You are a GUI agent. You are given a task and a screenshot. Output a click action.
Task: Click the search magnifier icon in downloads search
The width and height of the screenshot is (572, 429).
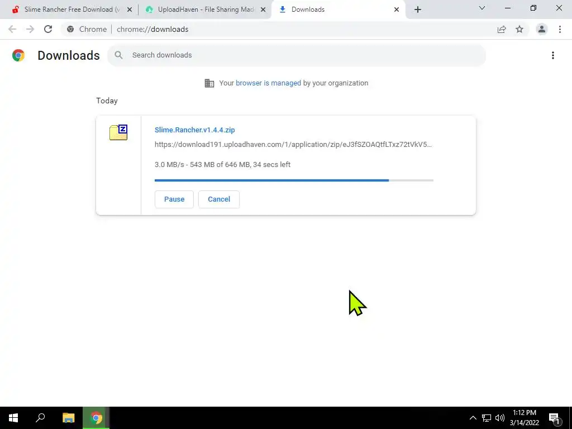118,55
